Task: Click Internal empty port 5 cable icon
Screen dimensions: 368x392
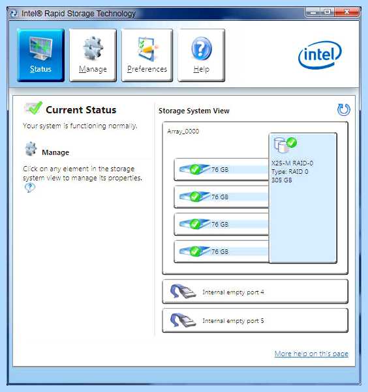Action: (x=183, y=320)
